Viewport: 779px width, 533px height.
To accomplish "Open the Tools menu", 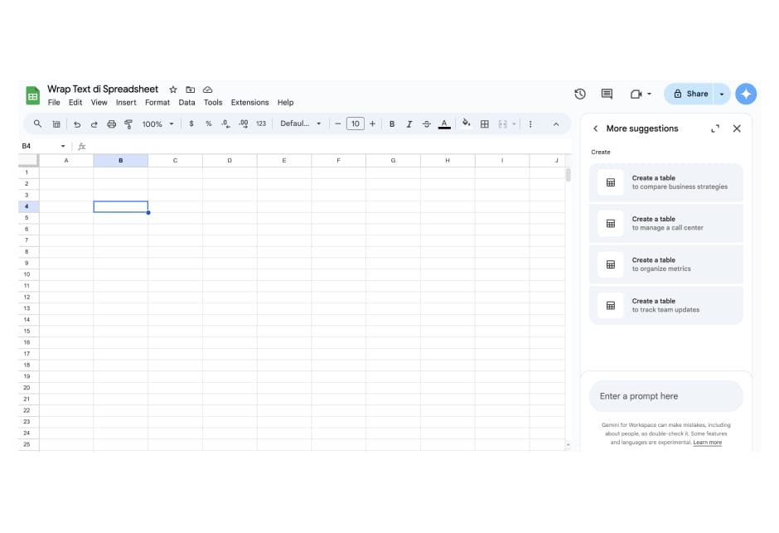I will pos(213,102).
